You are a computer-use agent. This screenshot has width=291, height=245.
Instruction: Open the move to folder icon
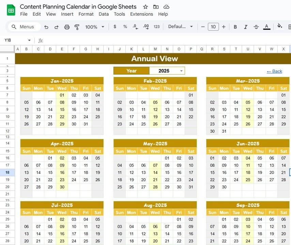[156, 7]
